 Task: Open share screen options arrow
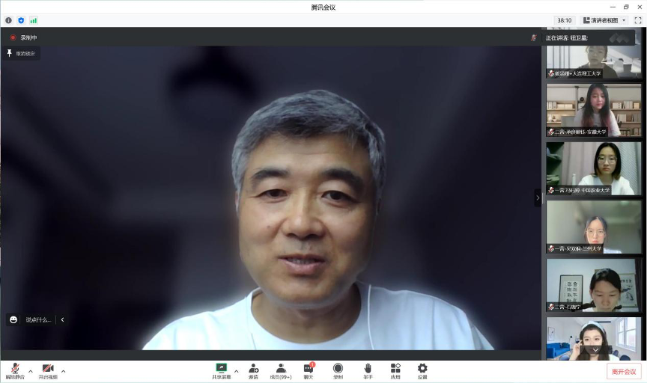click(x=236, y=372)
